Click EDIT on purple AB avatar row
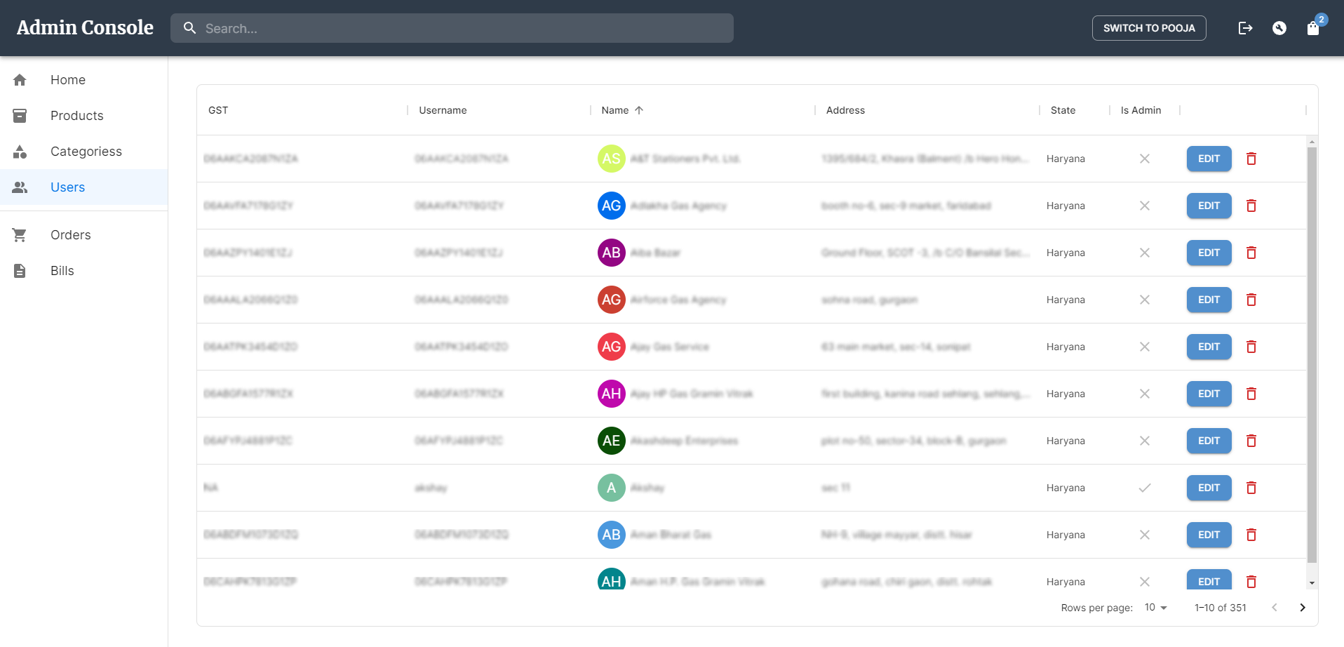Image resolution: width=1344 pixels, height=647 pixels. [x=1209, y=253]
